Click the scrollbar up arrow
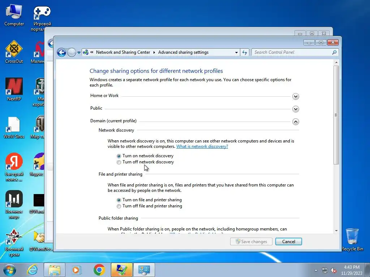The width and height of the screenshot is (370, 277). [x=336, y=62]
